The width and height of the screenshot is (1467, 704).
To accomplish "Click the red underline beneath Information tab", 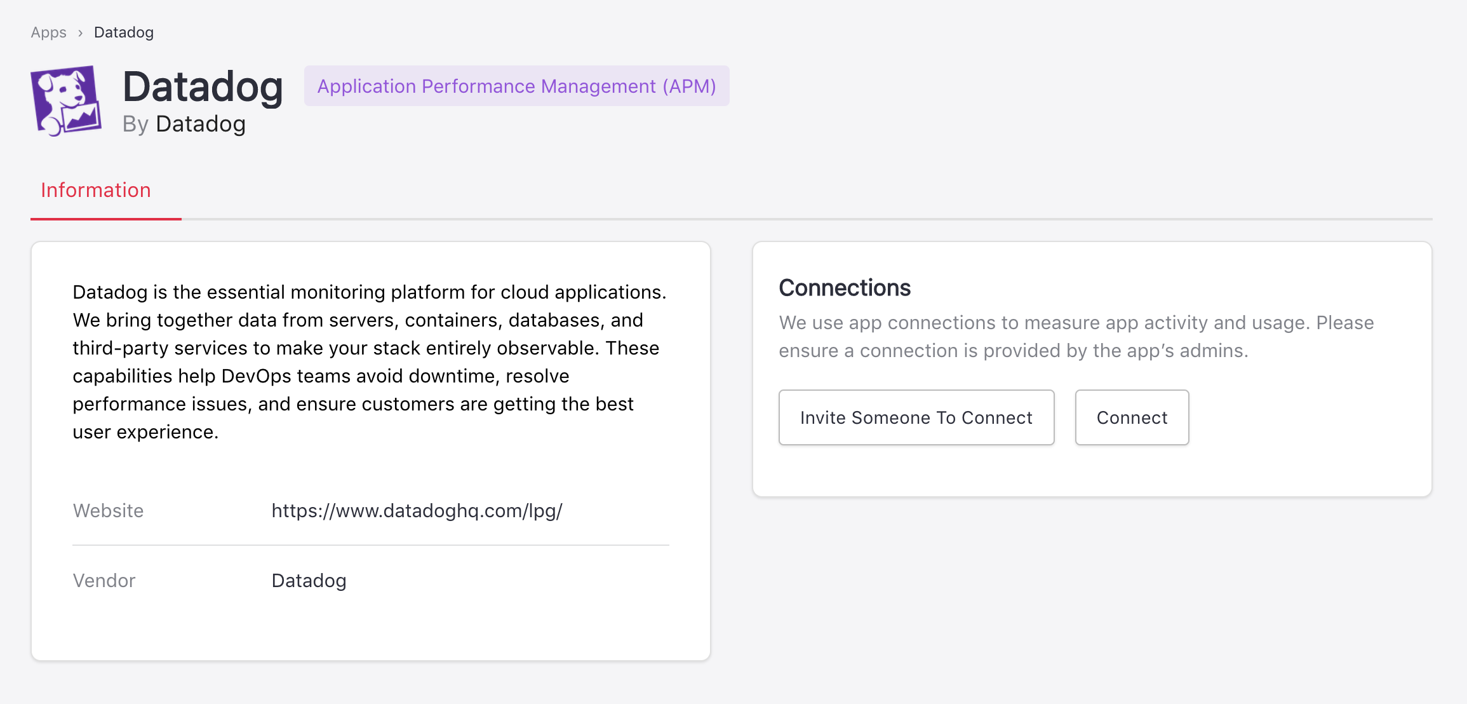I will coord(105,219).
